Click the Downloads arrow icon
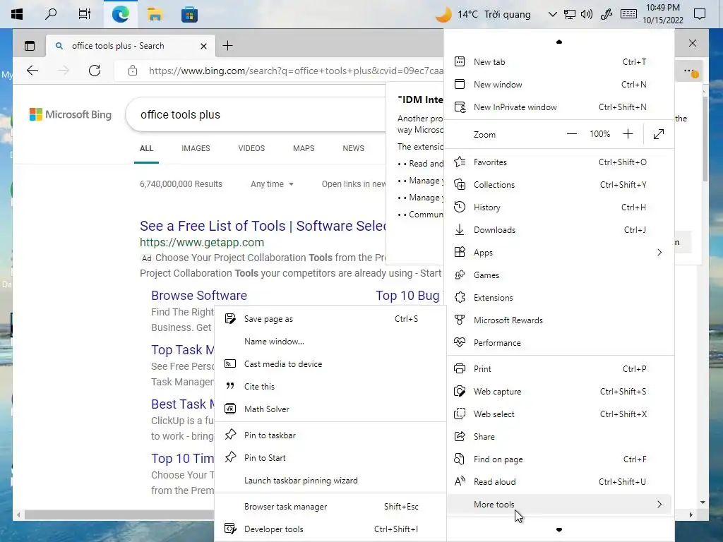The height and width of the screenshot is (542, 723). click(460, 229)
